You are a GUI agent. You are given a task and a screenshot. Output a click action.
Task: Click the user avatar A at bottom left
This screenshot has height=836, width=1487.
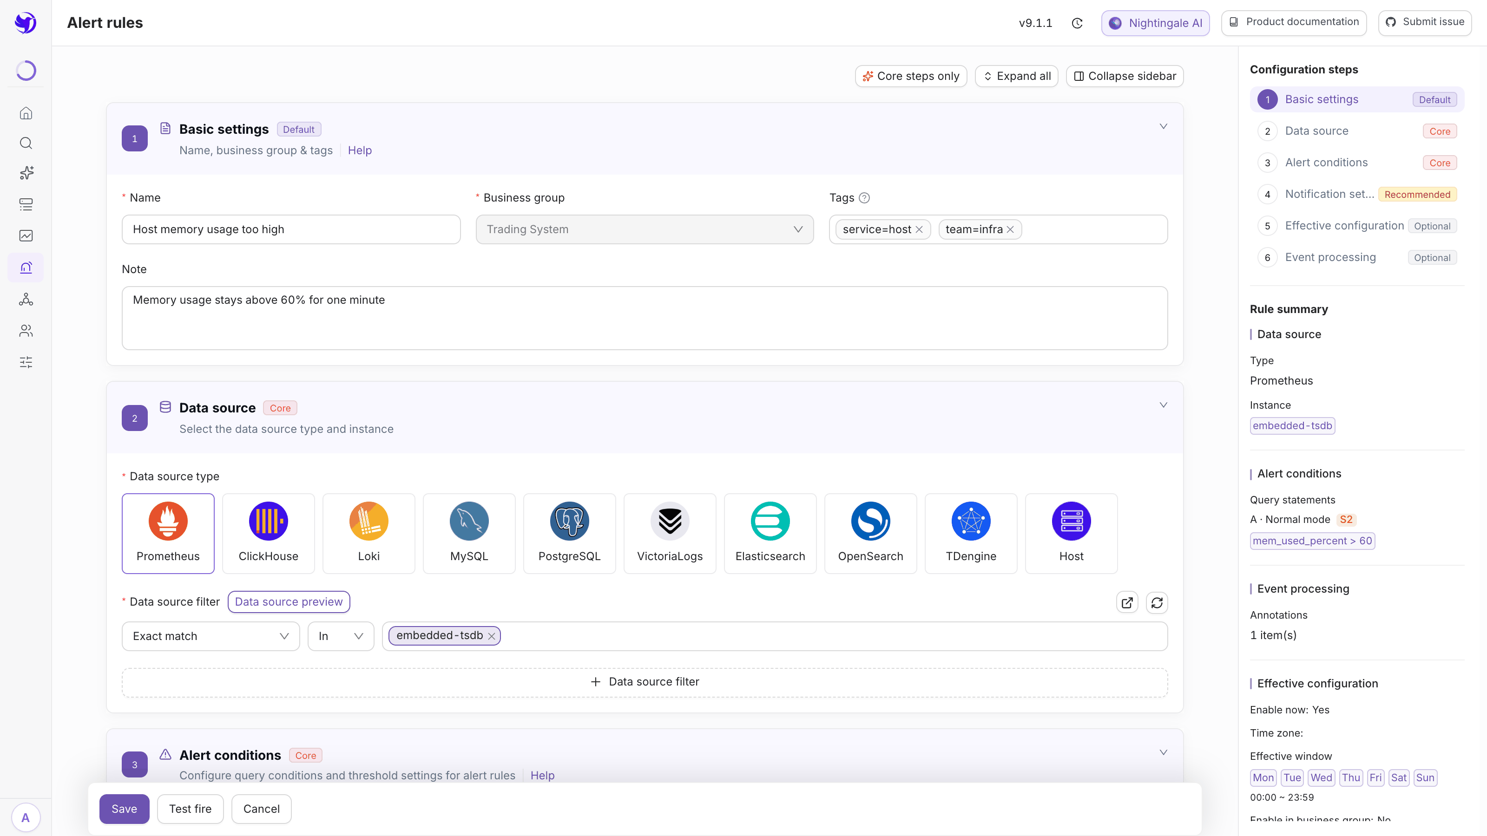(x=26, y=817)
